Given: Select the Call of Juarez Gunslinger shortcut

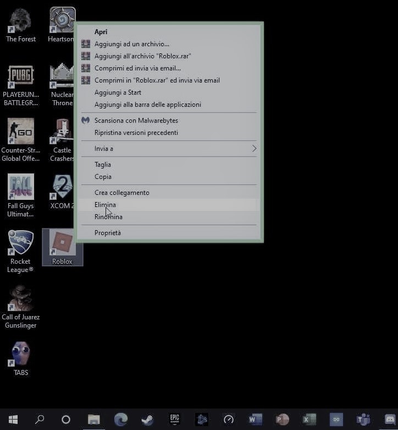Looking at the screenshot, I should pyautogui.click(x=21, y=307).
